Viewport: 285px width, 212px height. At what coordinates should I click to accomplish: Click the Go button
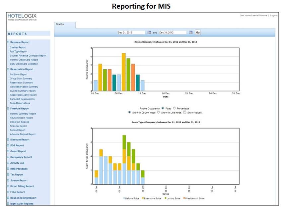[198, 32]
